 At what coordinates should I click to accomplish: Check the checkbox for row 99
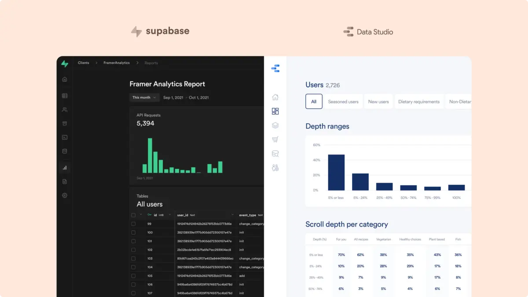[133, 224]
